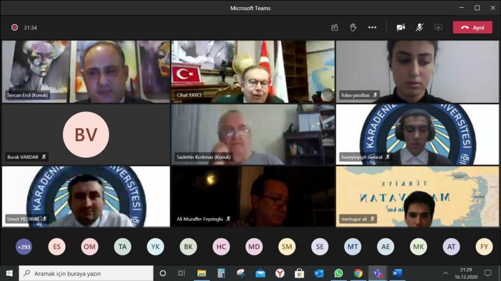
Task: Select the FY participant avatar
Action: 484,246
